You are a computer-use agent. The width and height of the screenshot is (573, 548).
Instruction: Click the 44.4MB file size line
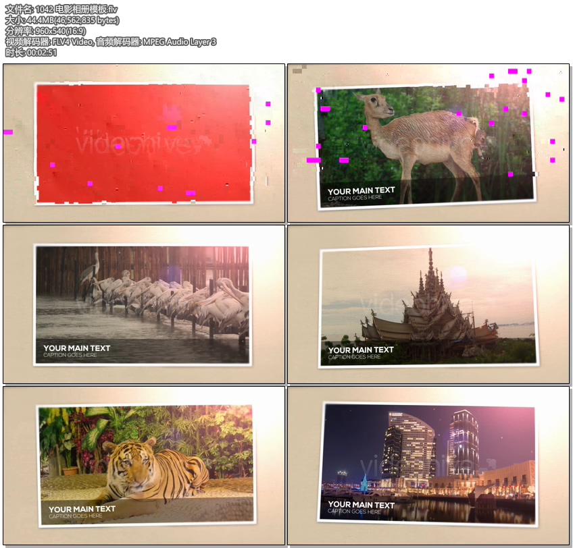click(x=62, y=20)
